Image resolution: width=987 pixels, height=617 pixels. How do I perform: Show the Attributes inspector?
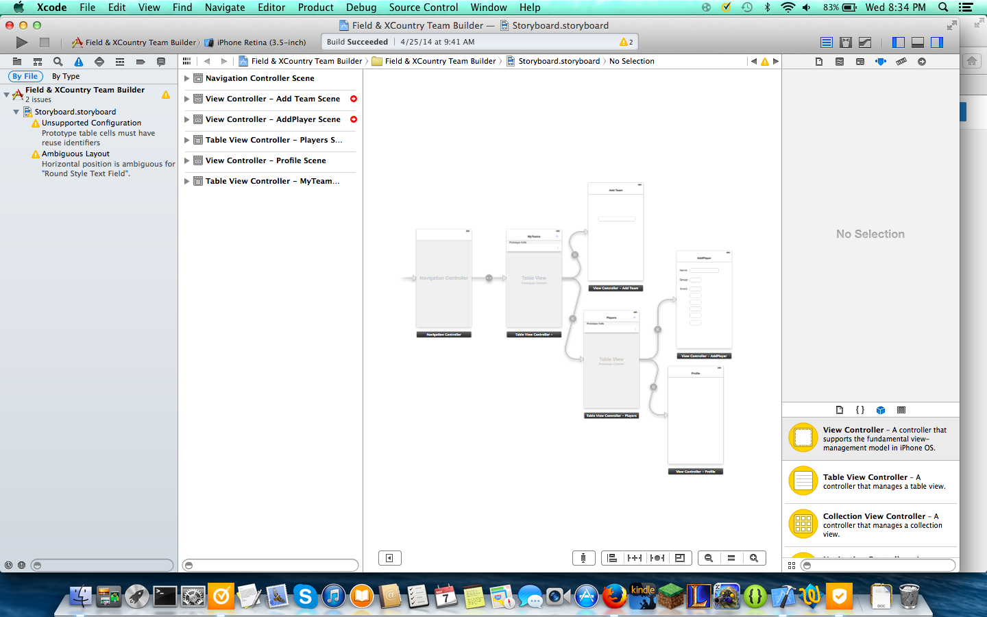[881, 62]
